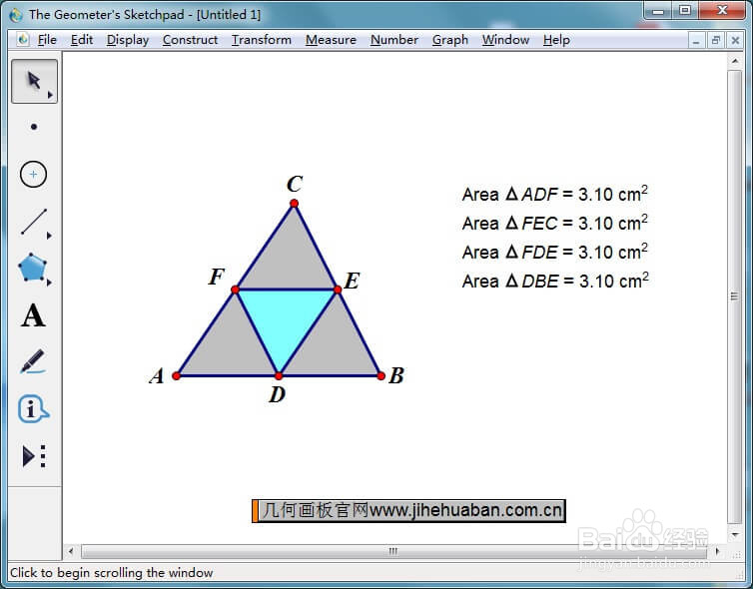
Task: Select midpoint F on side AC
Action: pos(235,290)
